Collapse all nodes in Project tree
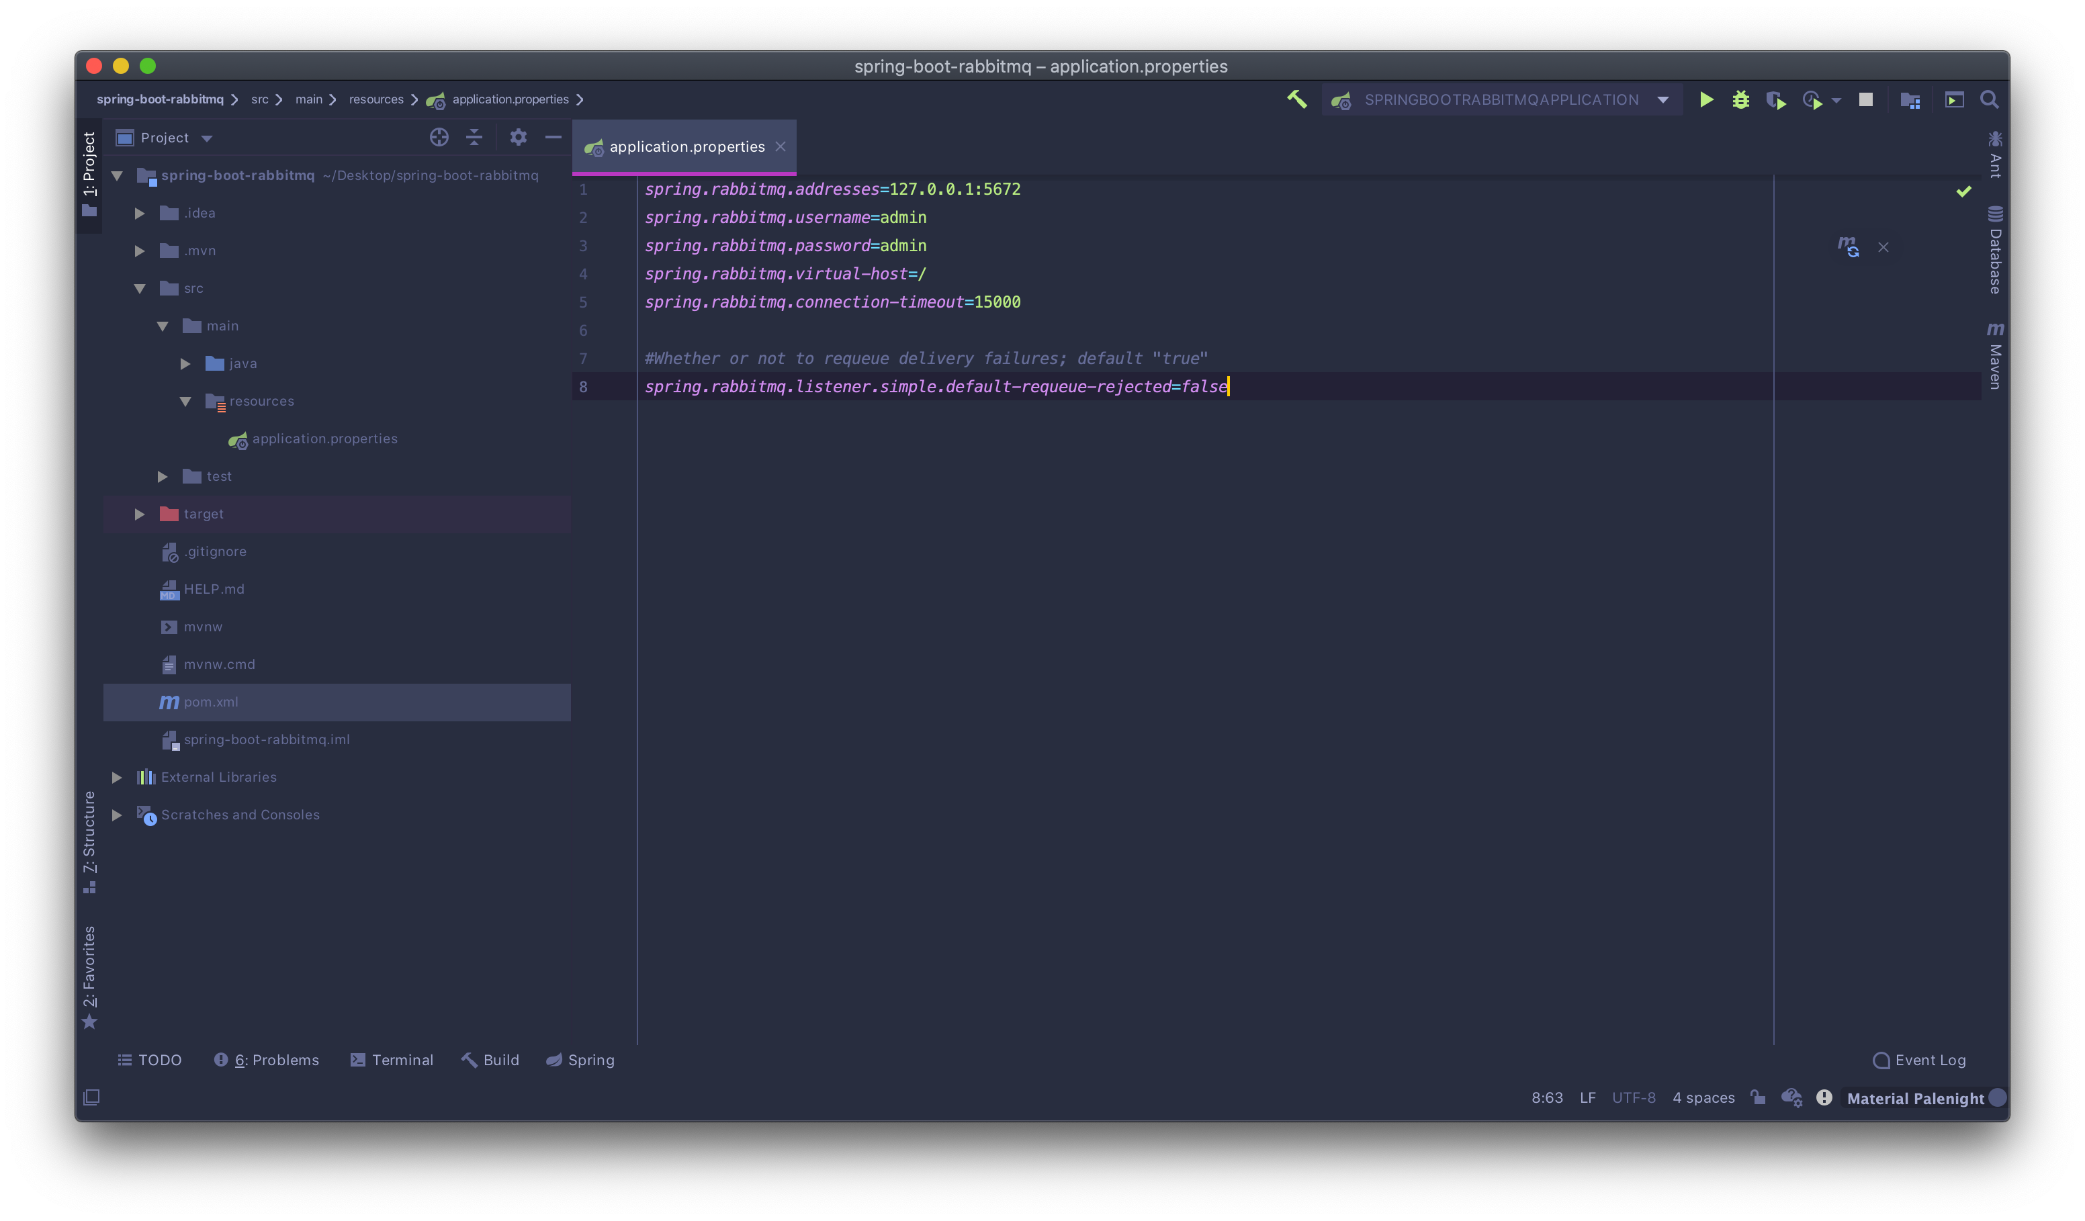This screenshot has height=1221, width=2085. click(474, 137)
